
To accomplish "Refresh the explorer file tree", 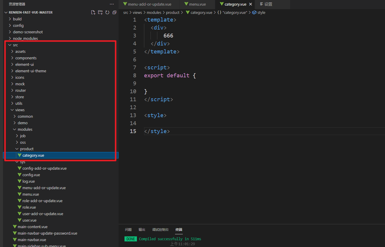I will [107, 12].
